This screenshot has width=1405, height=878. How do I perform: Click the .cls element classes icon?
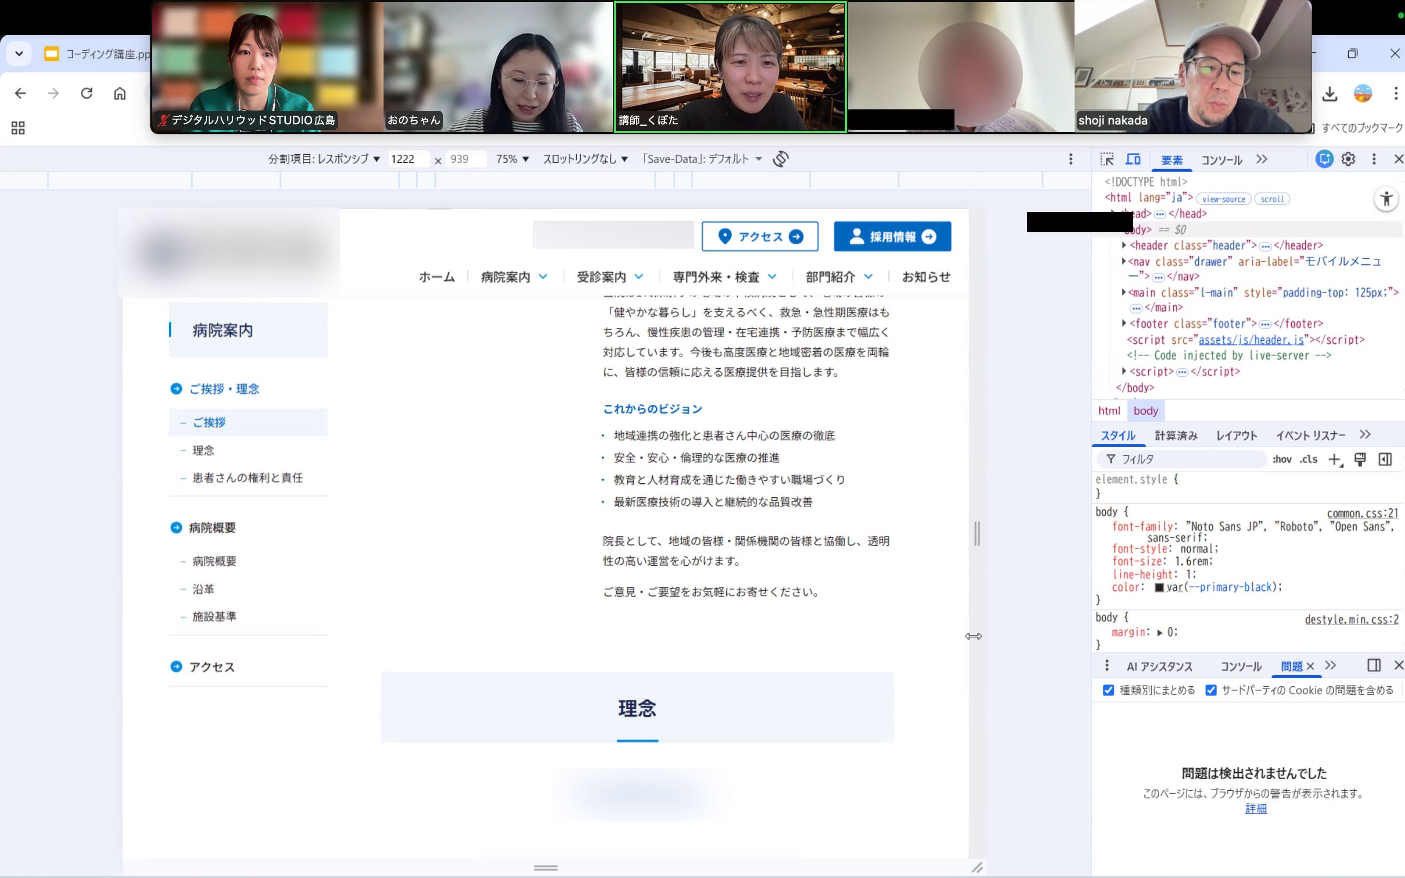coord(1308,459)
